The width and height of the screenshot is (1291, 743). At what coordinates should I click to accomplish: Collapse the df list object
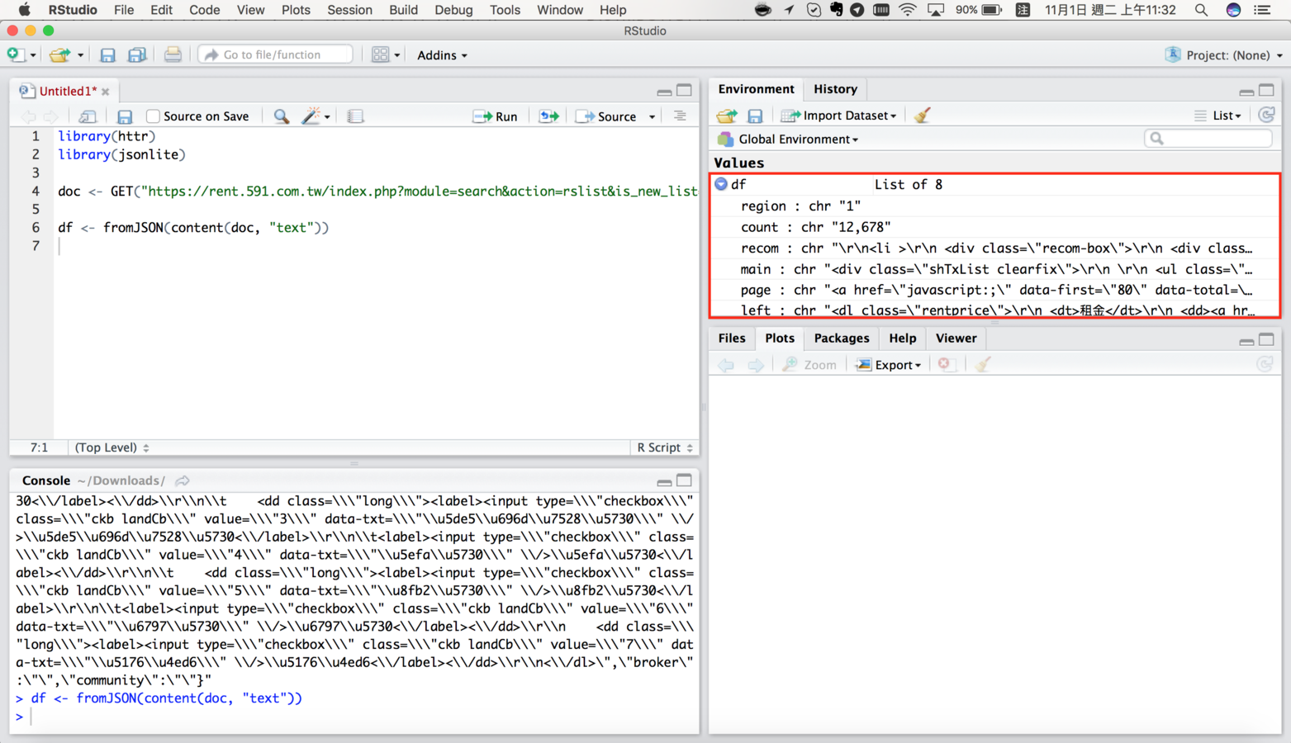(721, 184)
